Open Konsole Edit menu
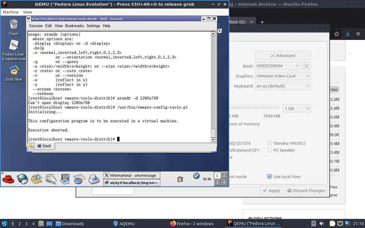This screenshot has width=365, height=228. [48, 26]
